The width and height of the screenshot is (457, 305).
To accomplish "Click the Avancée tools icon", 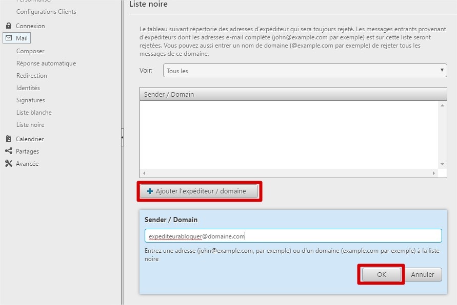I will pos(8,164).
